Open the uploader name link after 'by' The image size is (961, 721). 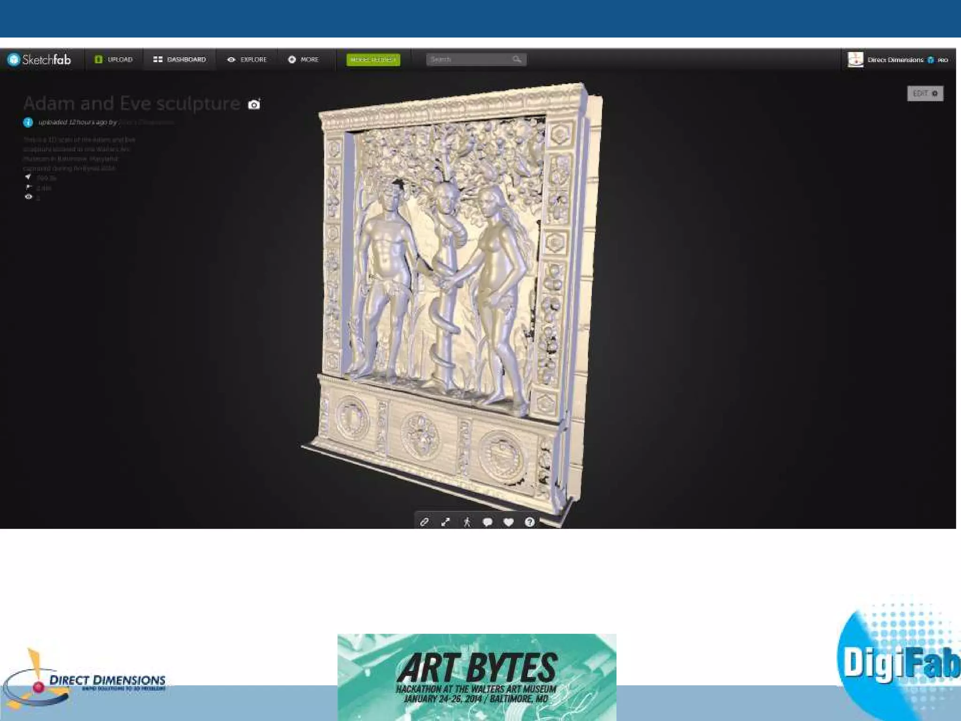pos(146,122)
